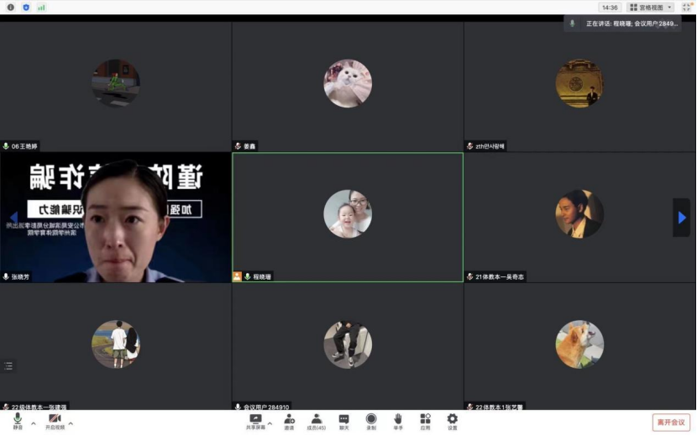Open meeting Settings gear
Viewport: 697px width, 436px height.
pyautogui.click(x=452, y=420)
